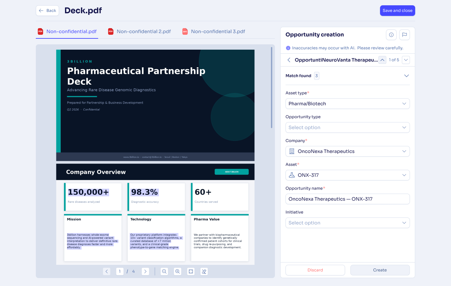Open the Opportunity type dropdown
Screen dimensions: 451x286
pos(348,127)
